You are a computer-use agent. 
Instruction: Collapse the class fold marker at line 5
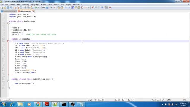8,23
